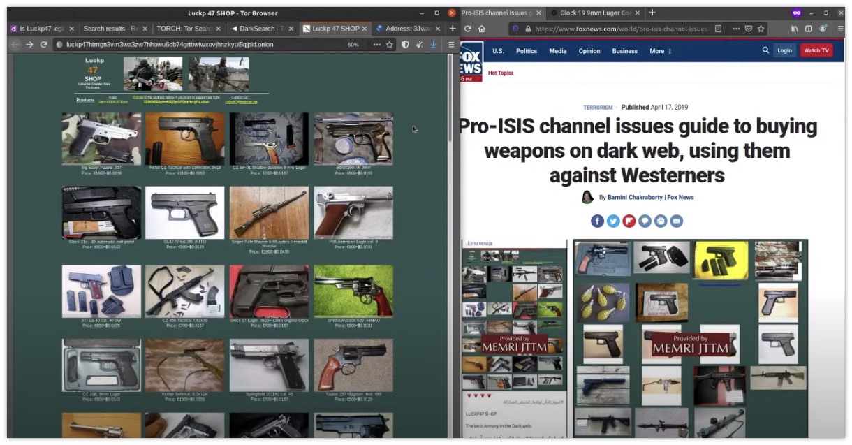Toggle reader view on Fox News article
The height and width of the screenshot is (445, 852).
point(719,29)
